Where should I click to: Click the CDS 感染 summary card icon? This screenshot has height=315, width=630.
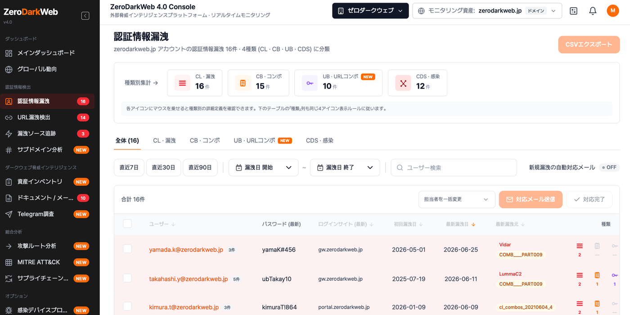(x=403, y=83)
